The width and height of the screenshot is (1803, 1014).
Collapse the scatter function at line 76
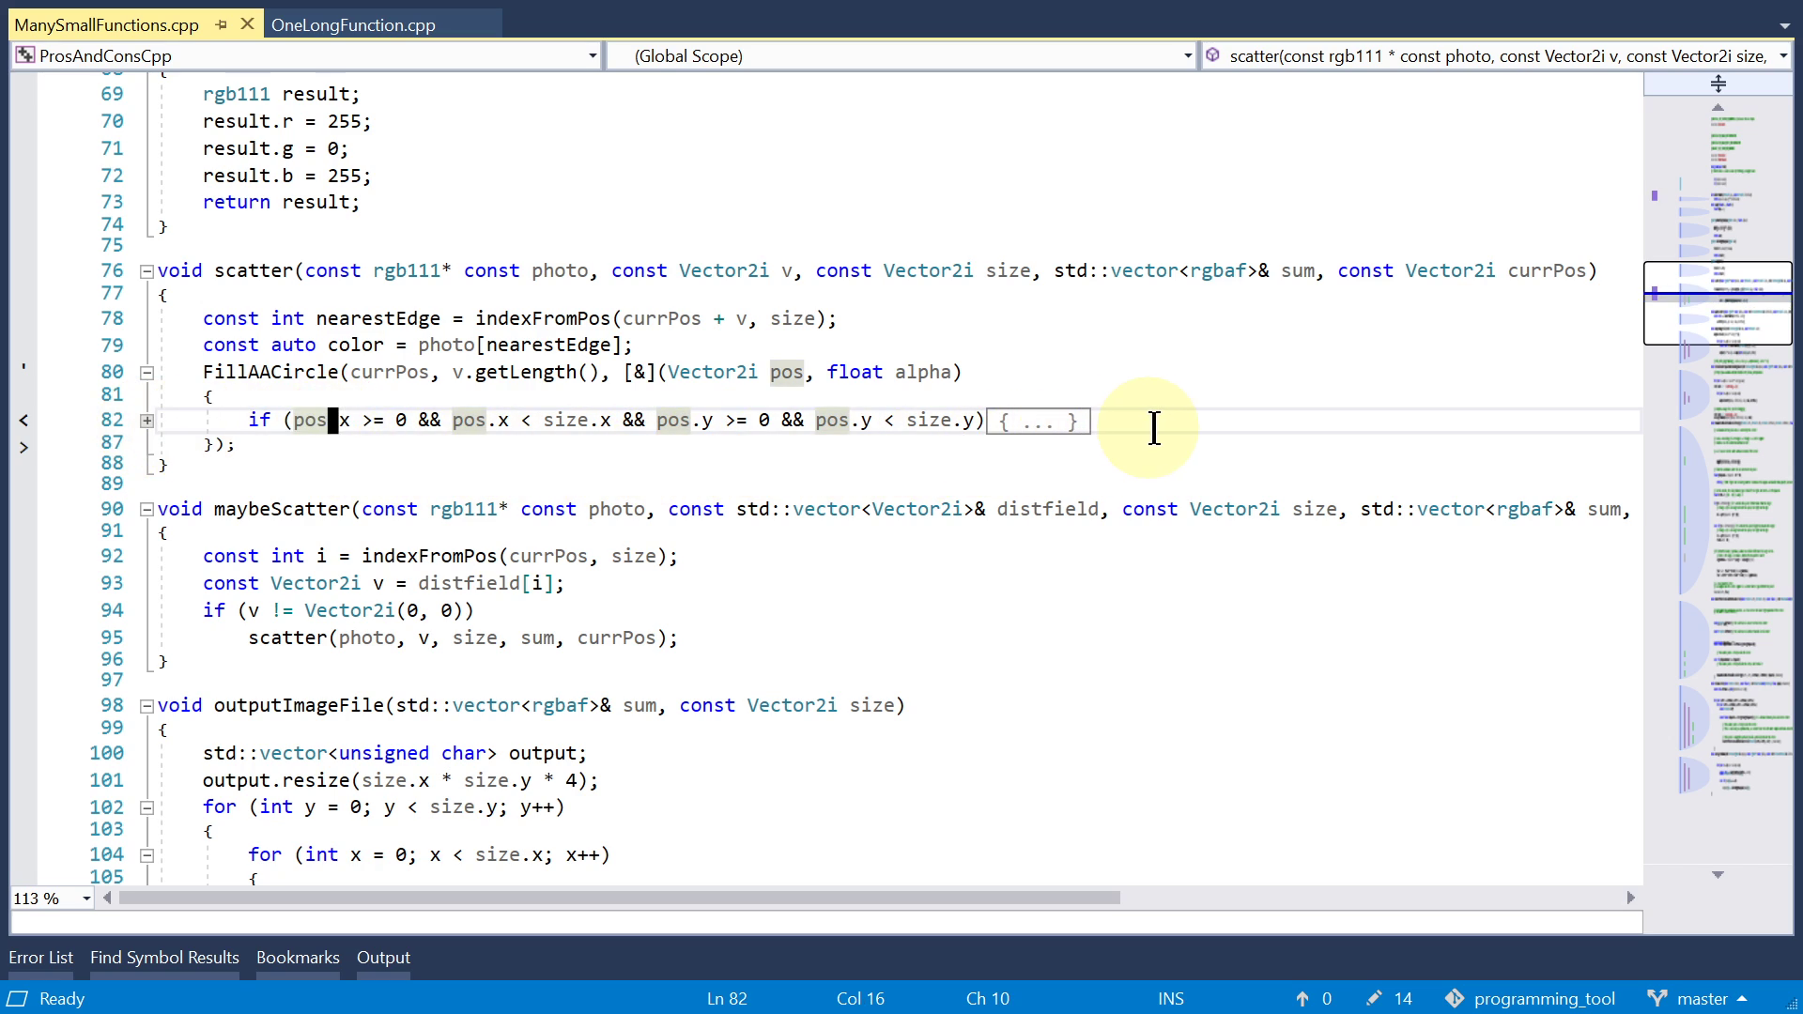click(x=146, y=271)
